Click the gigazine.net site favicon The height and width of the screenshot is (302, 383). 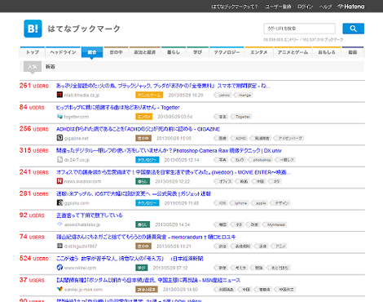pos(59,138)
